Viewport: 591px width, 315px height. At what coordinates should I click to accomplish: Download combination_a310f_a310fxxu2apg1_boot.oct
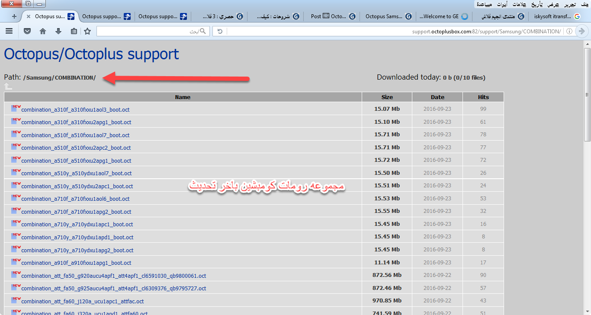pos(76,122)
